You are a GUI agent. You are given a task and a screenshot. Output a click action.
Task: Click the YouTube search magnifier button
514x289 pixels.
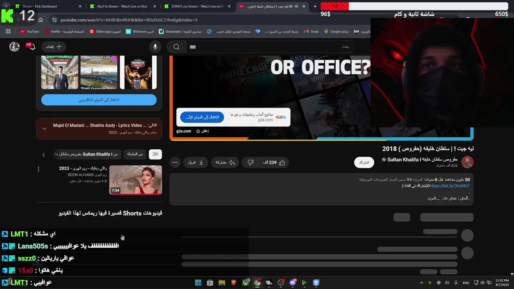point(176,47)
